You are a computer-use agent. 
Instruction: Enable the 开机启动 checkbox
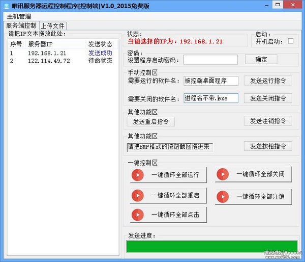point(291,41)
